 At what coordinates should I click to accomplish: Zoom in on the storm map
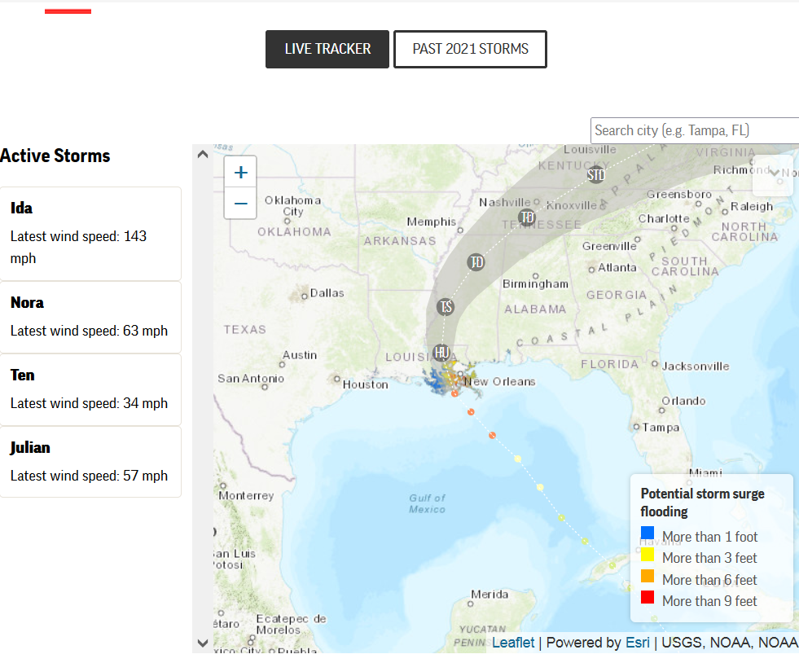pos(240,173)
